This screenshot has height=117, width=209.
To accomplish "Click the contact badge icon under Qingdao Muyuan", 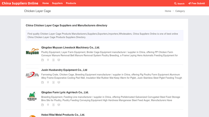I will coord(53,60).
